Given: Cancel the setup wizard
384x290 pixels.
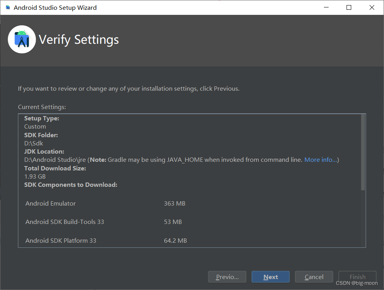Looking at the screenshot, I should coord(314,277).
